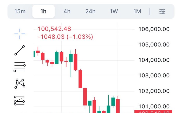Image resolution: width=182 pixels, height=113 pixels.
Task: Select the horizontal lines Fibonacci tool
Action: pyautogui.click(x=20, y=67)
